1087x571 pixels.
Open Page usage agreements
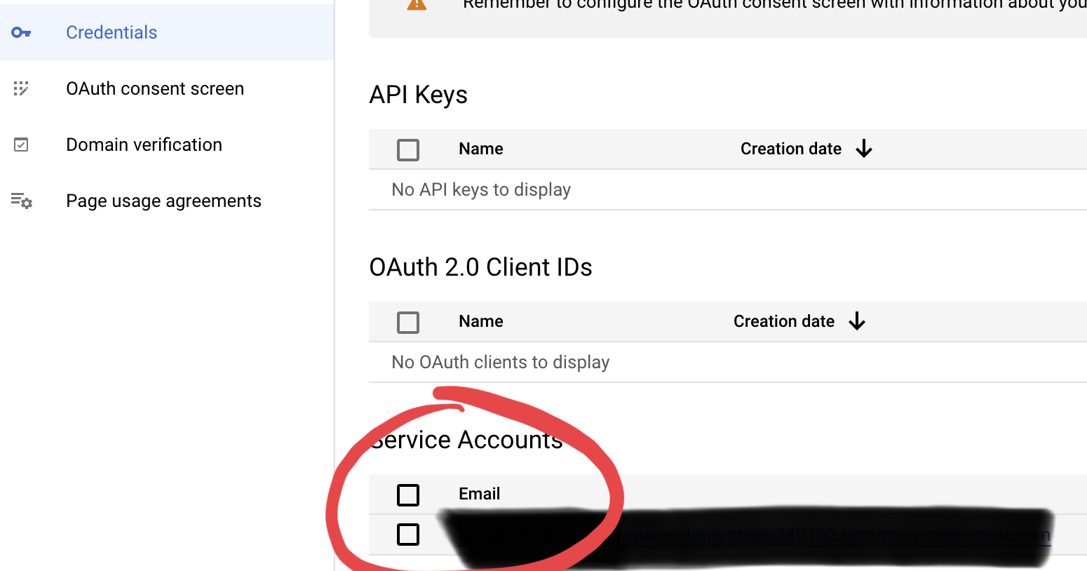[x=163, y=201]
